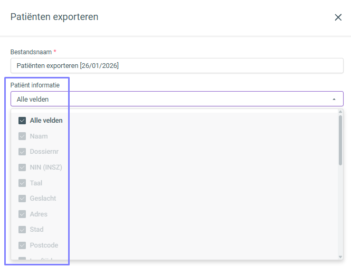This screenshot has height=277, width=351.
Task: Toggle the Adres checkbox
Action: point(22,214)
